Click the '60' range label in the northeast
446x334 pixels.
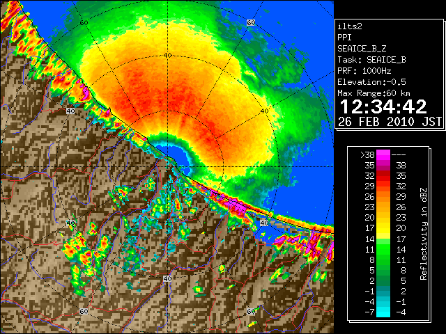coord(251,22)
